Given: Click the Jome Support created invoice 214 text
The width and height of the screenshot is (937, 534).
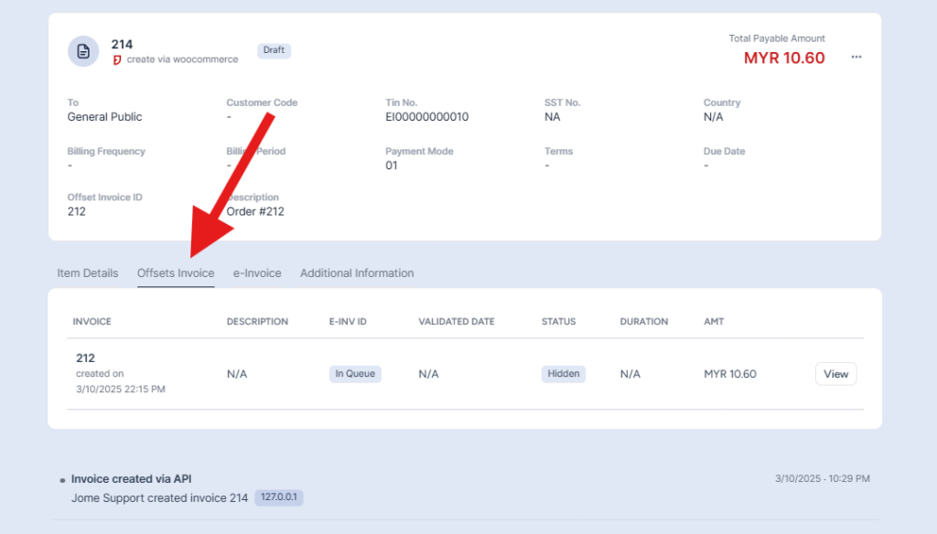Looking at the screenshot, I should tap(159, 498).
